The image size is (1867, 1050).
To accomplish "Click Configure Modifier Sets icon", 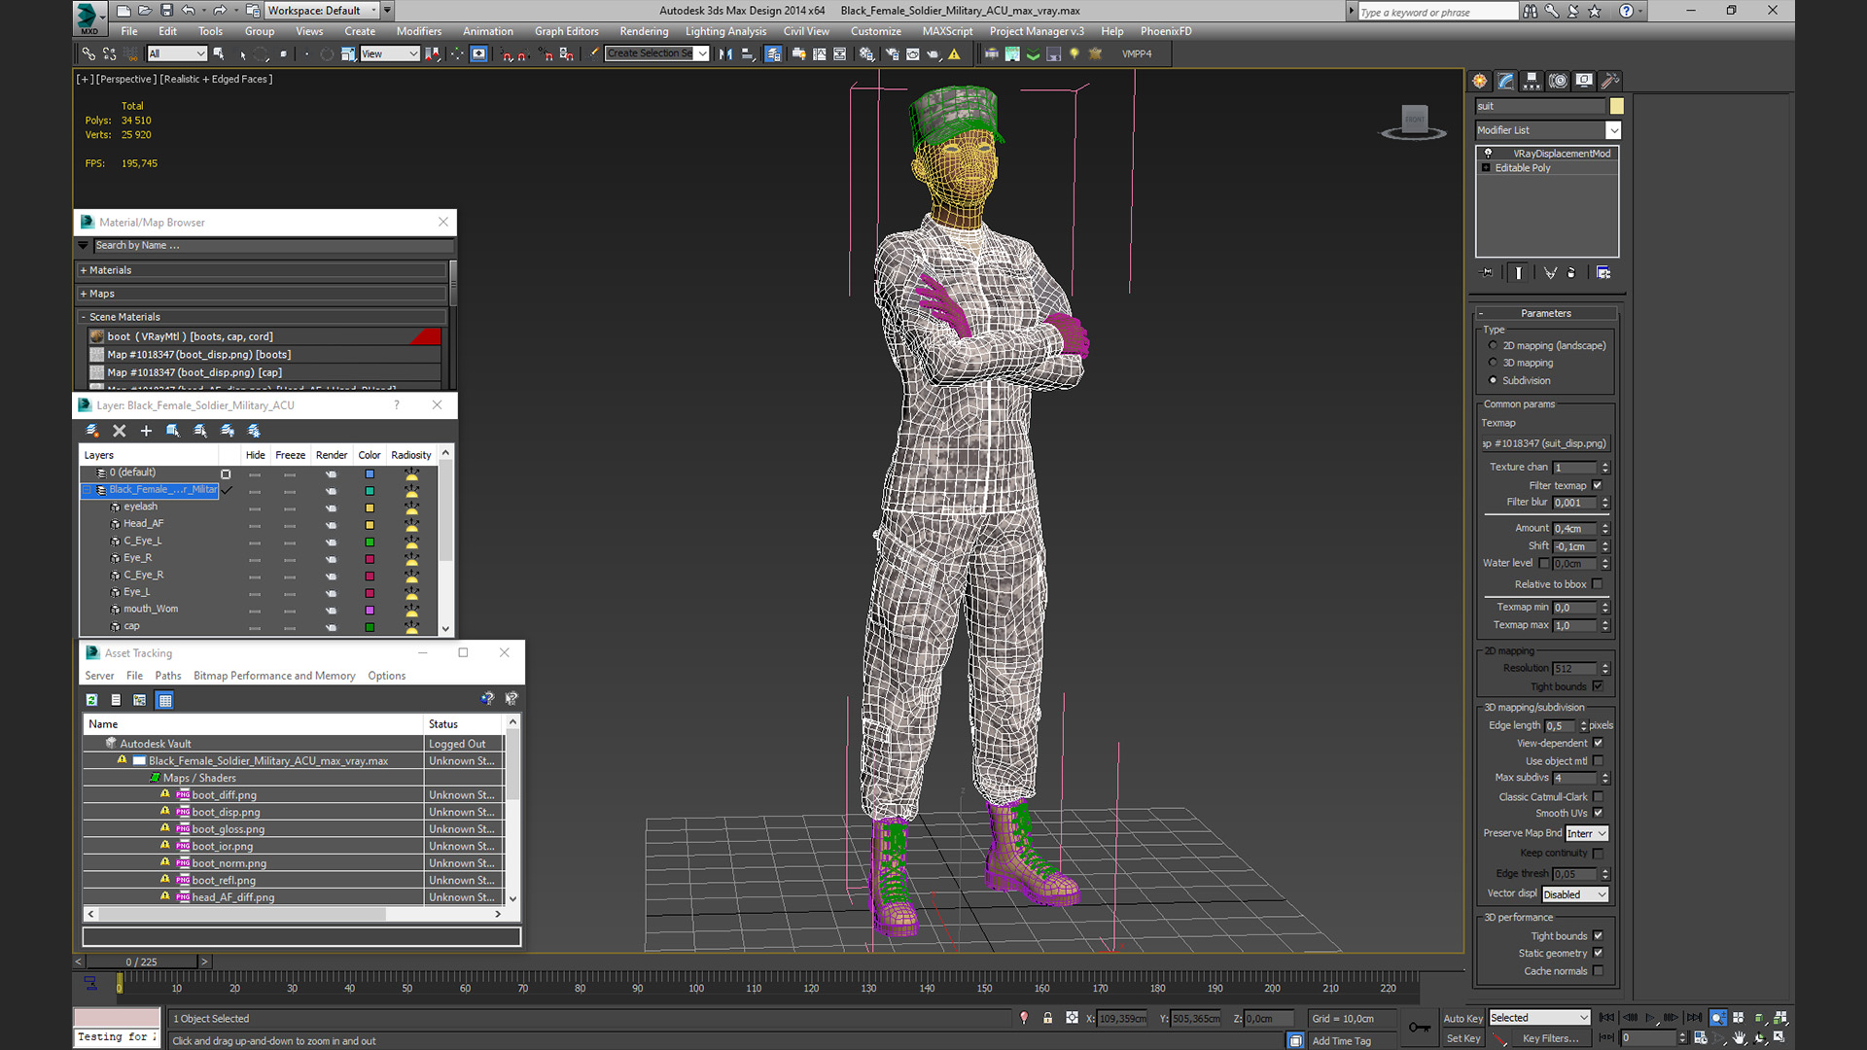I will (1603, 273).
